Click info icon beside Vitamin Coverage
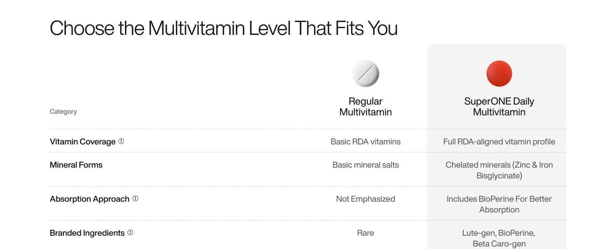This screenshot has width=616, height=249. pos(121,141)
